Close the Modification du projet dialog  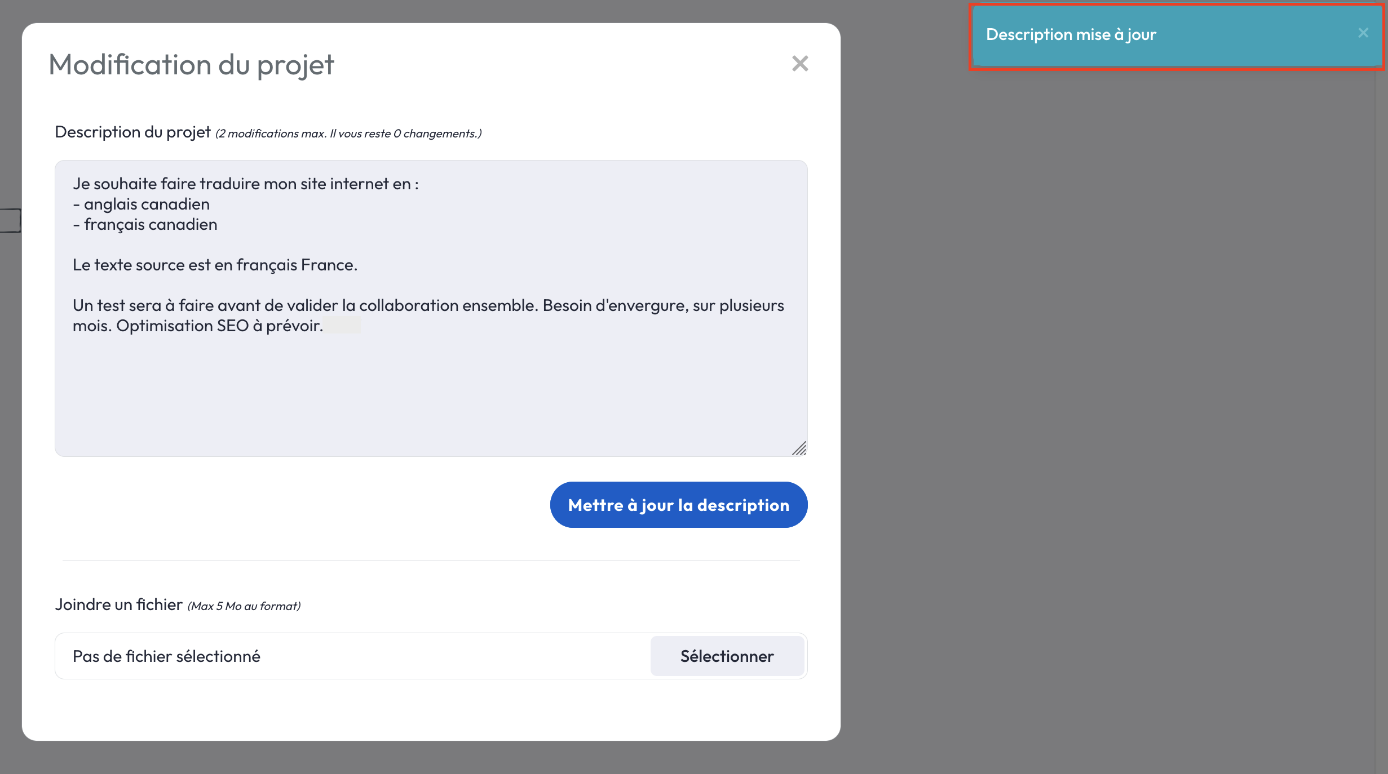click(799, 64)
